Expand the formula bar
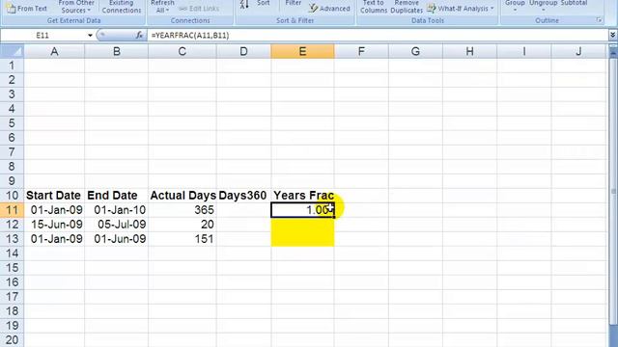The image size is (618, 347). click(x=613, y=36)
